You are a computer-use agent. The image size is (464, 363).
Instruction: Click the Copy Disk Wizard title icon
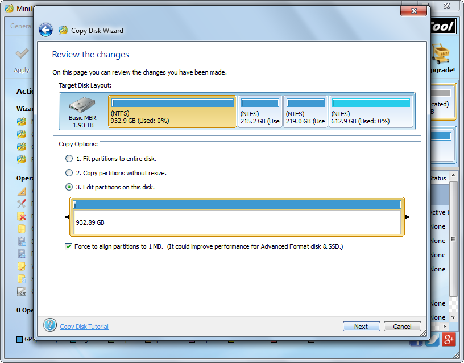pyautogui.click(x=63, y=30)
